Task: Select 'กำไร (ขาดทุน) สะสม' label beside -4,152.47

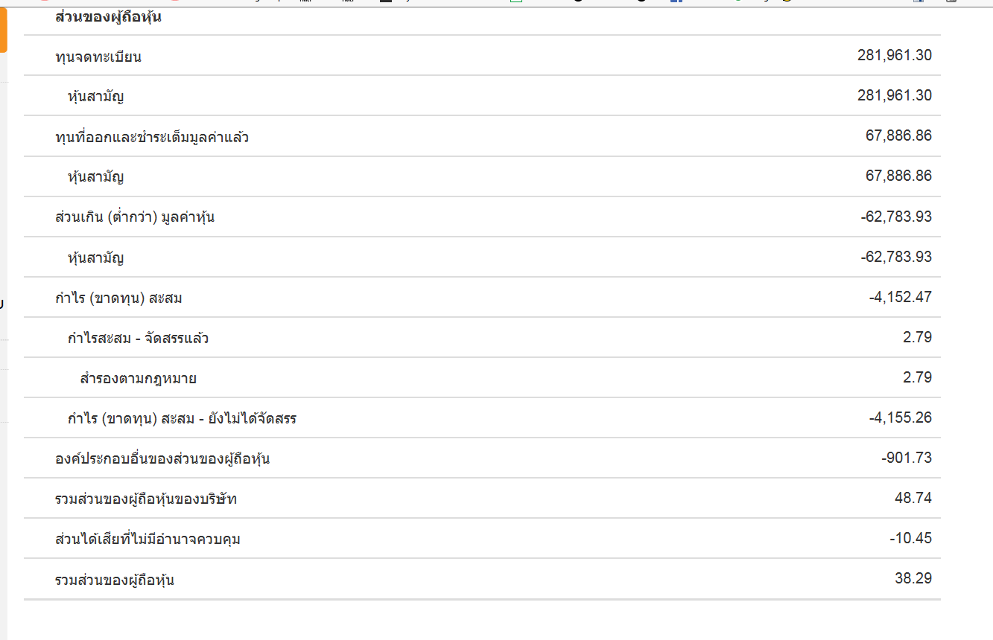Action: click(x=118, y=298)
